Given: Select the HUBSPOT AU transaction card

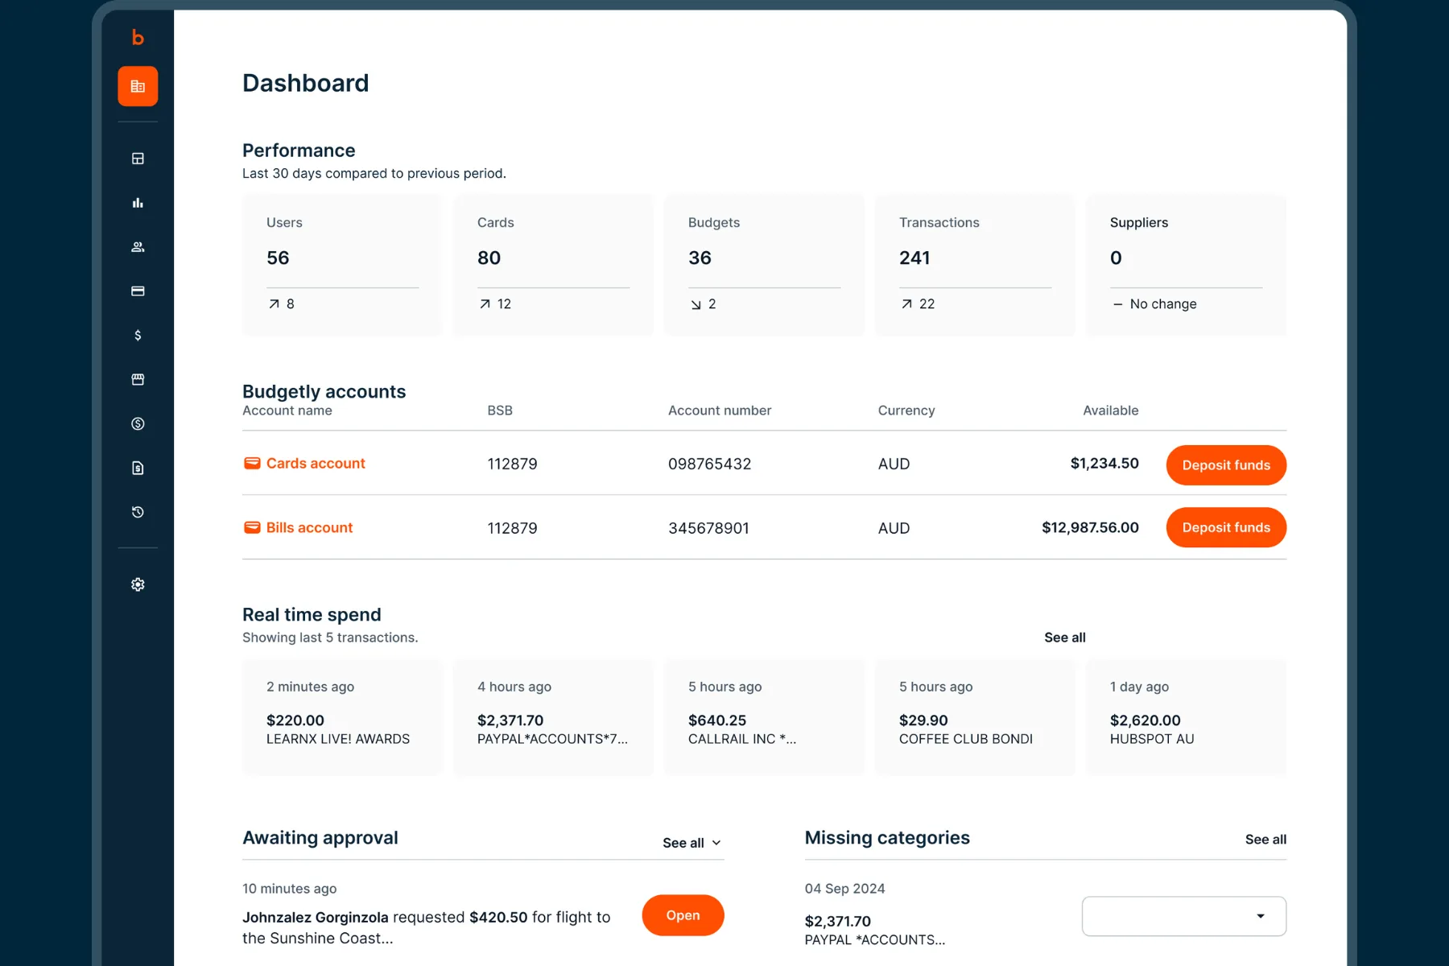Looking at the screenshot, I should point(1185,716).
